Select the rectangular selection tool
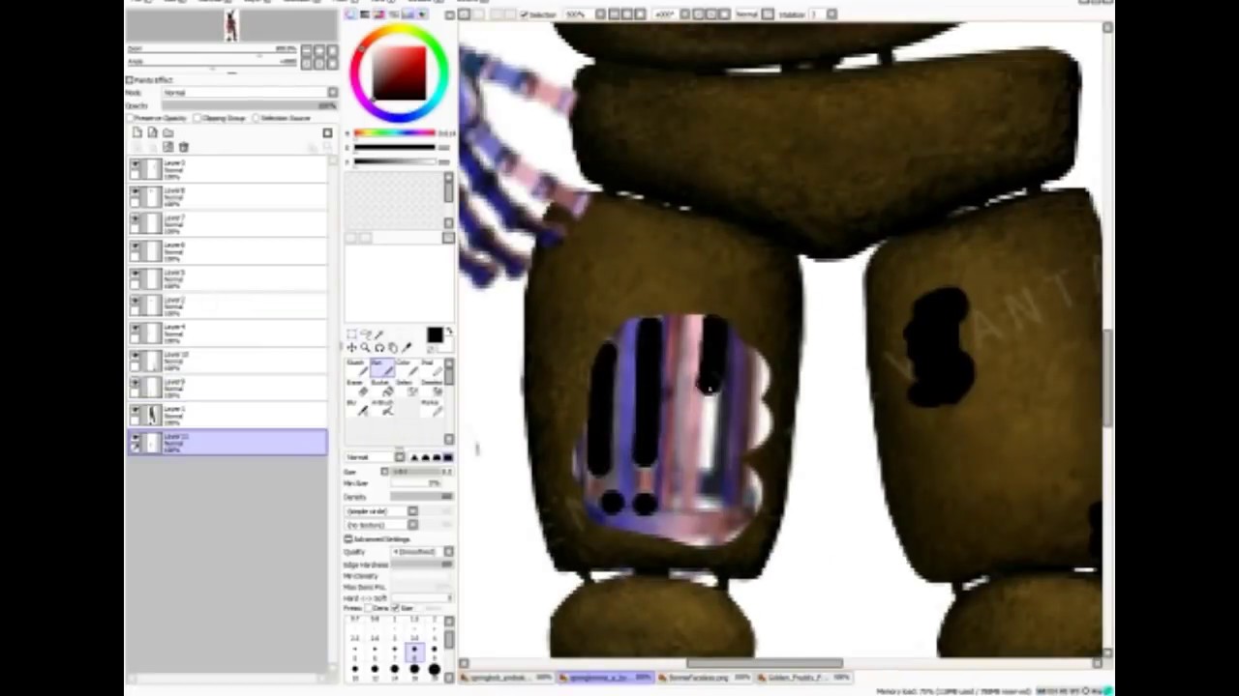 (x=352, y=333)
